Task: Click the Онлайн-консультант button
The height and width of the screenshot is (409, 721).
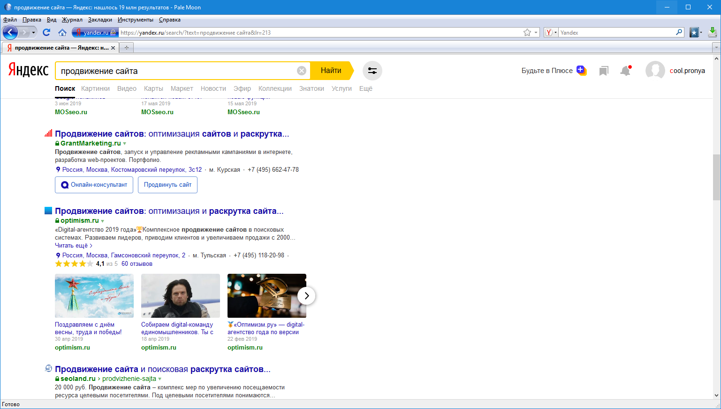Action: pyautogui.click(x=94, y=185)
